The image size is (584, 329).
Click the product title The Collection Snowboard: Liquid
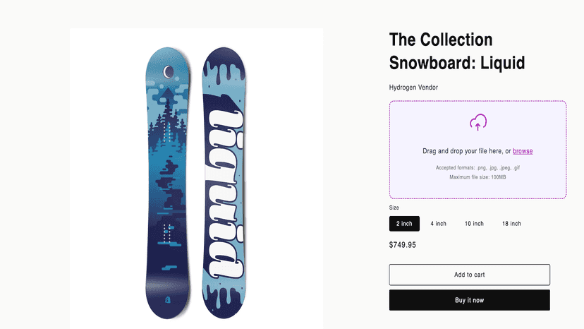(457, 51)
